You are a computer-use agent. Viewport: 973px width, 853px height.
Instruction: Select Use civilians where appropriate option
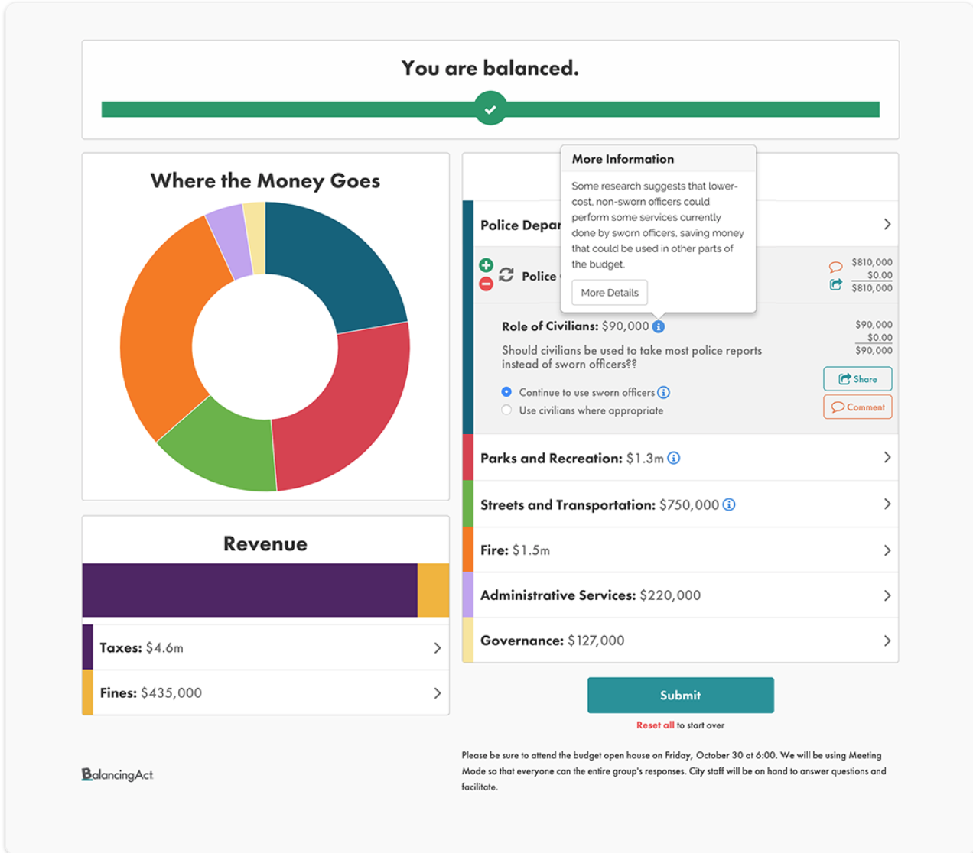[x=506, y=410]
